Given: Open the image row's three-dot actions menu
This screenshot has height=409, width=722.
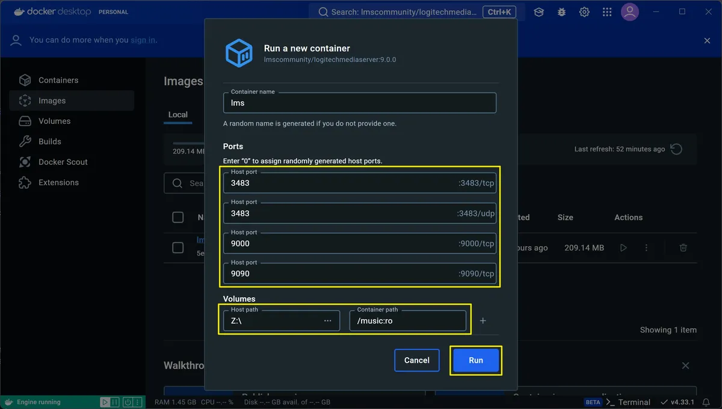Looking at the screenshot, I should [x=646, y=247].
